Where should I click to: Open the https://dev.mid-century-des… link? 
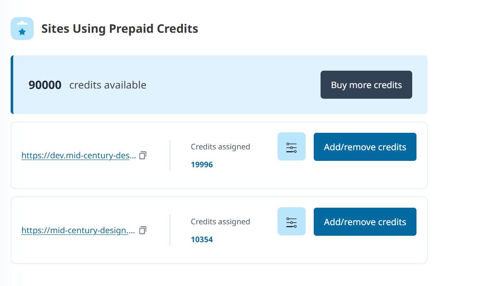tap(79, 156)
